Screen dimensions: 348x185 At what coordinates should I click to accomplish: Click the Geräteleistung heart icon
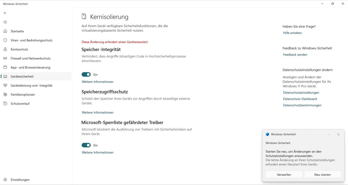(x=5, y=86)
